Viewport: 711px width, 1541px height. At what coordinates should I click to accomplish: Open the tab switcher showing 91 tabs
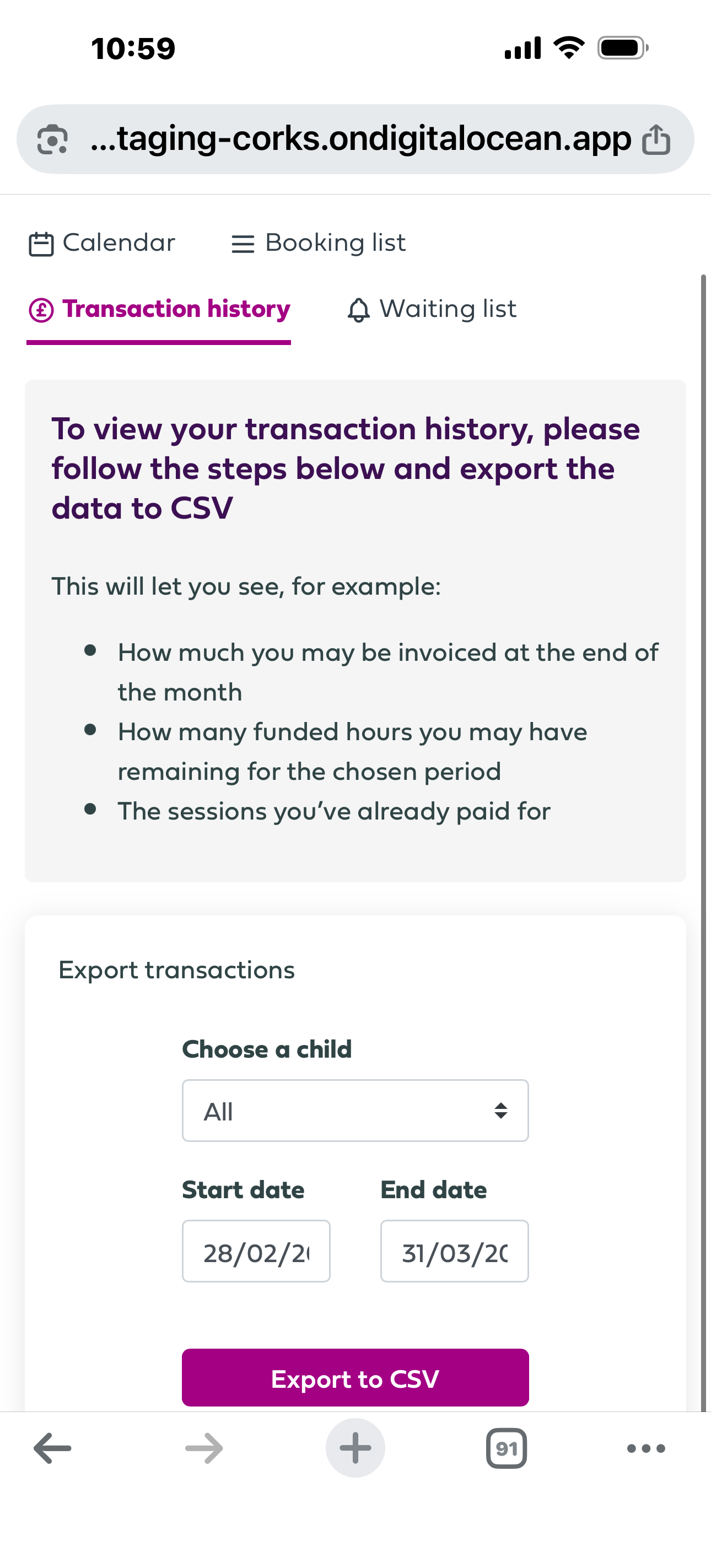(507, 1448)
